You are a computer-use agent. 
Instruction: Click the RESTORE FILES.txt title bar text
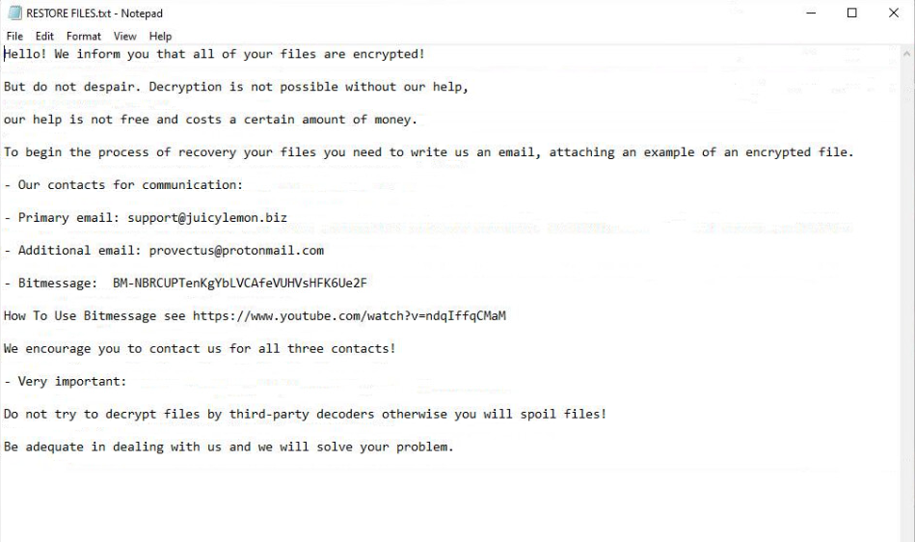94,14
